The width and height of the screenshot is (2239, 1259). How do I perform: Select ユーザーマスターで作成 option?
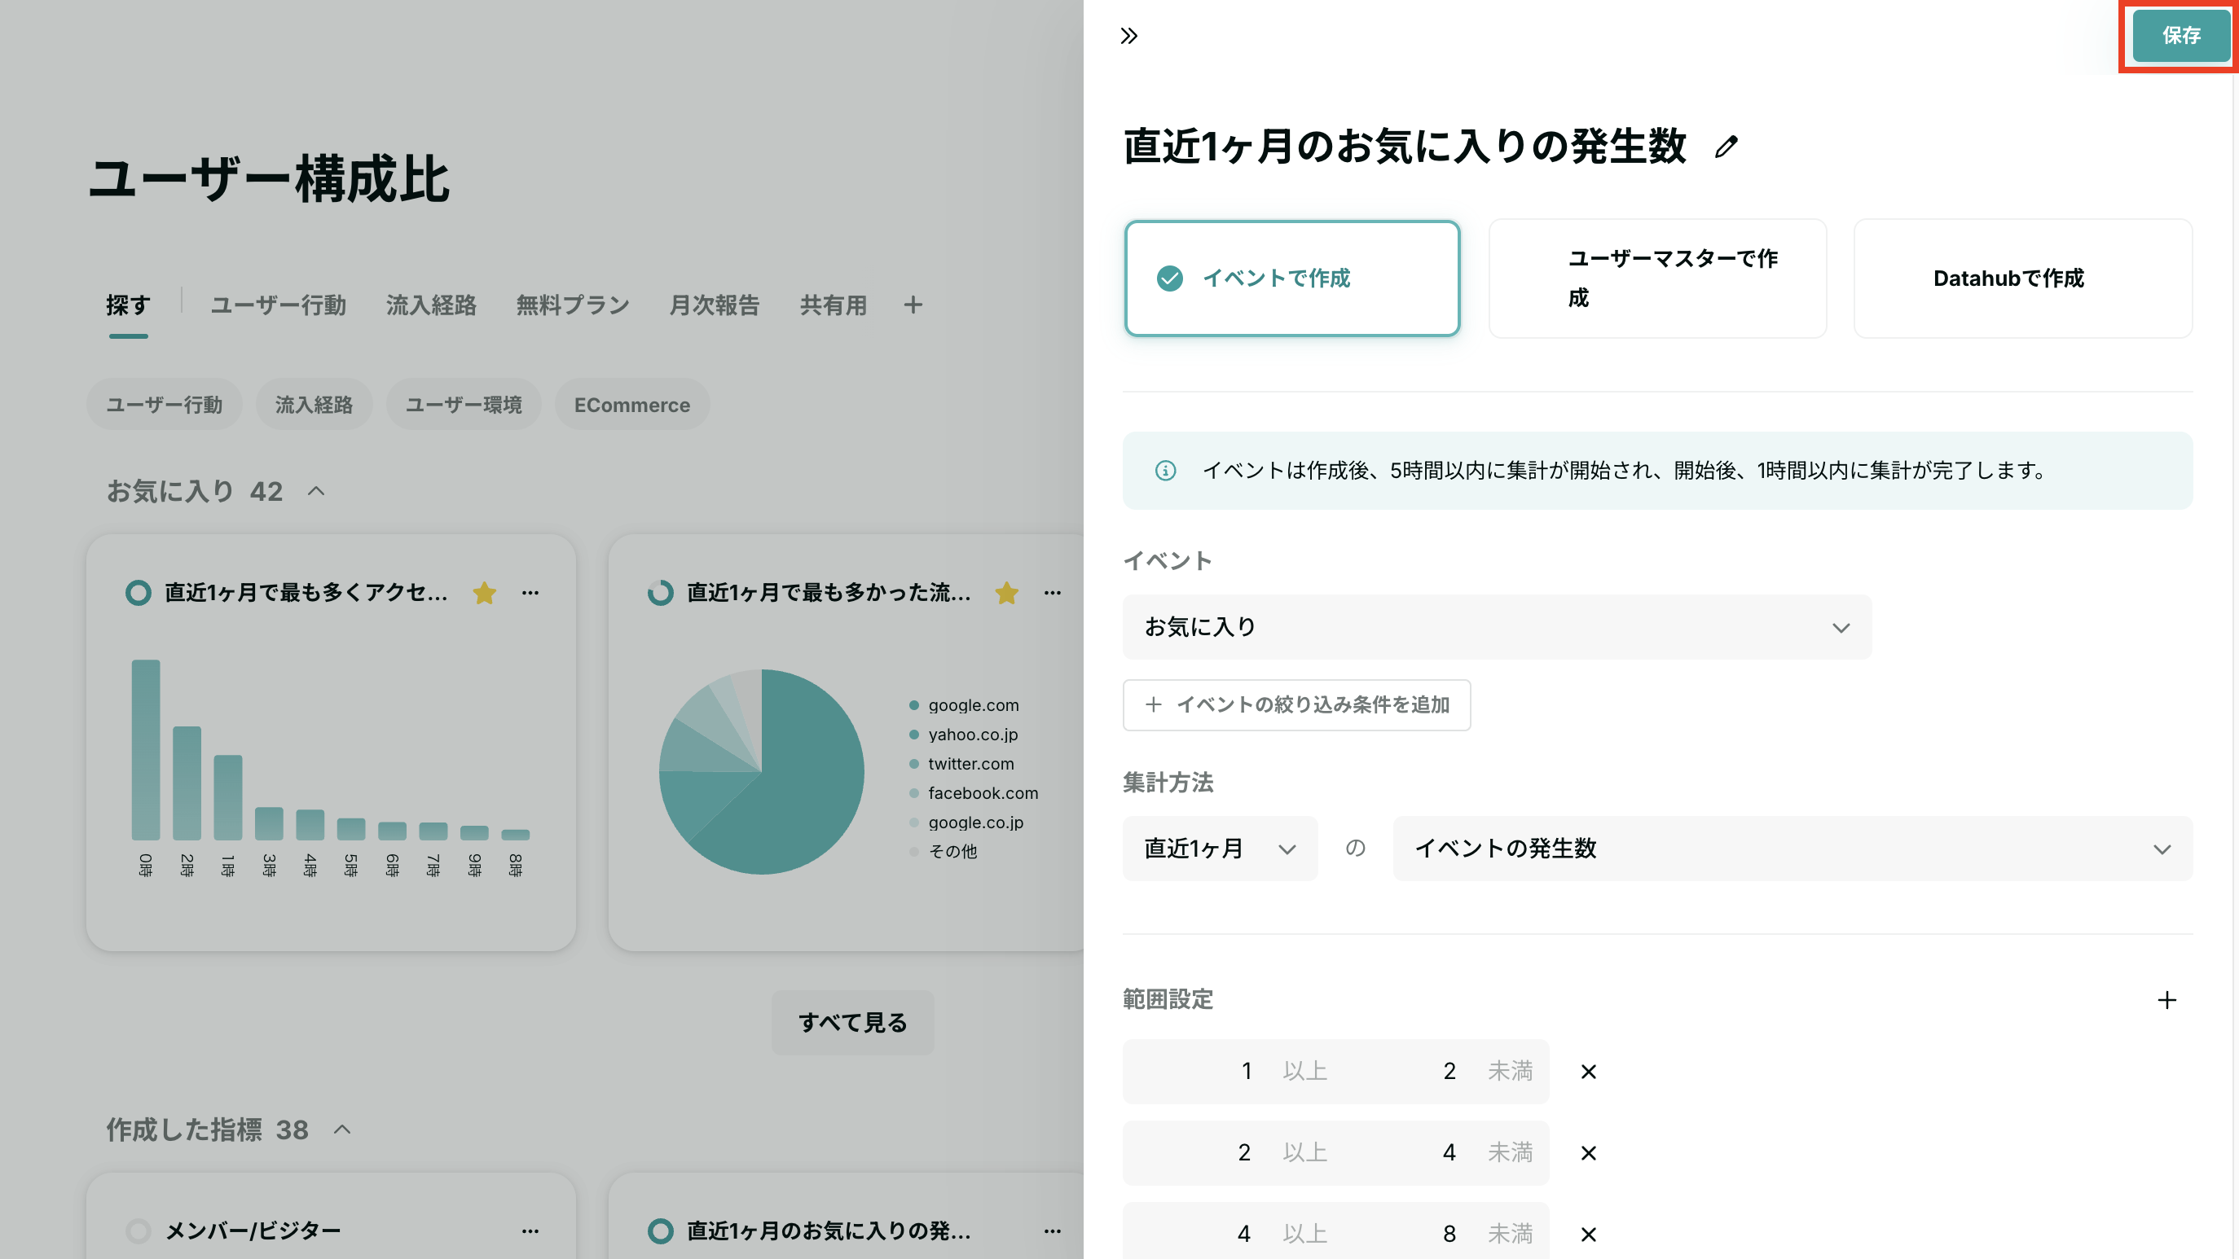pyautogui.click(x=1657, y=278)
